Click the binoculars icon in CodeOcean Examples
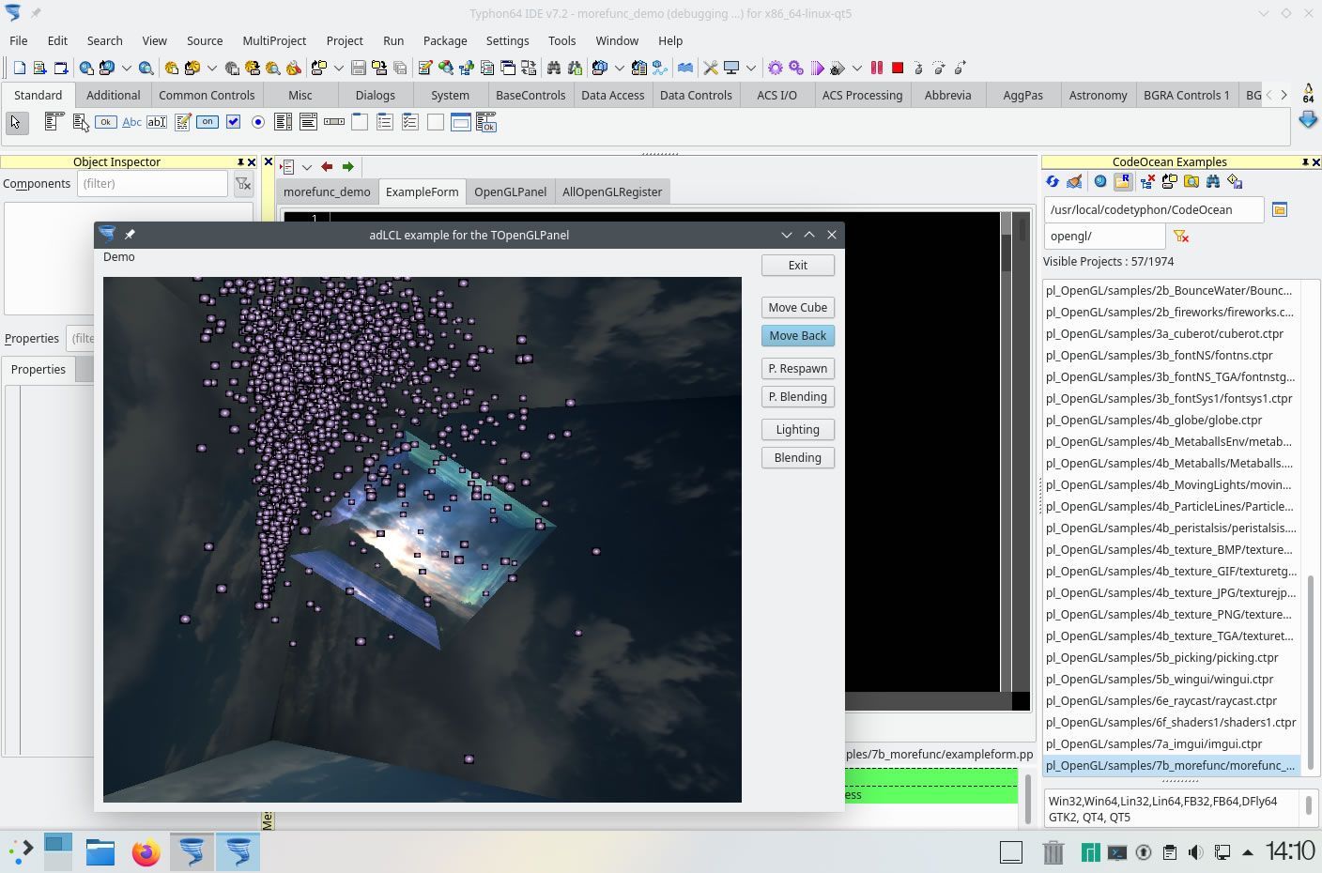The width and height of the screenshot is (1322, 873). [x=1213, y=181]
